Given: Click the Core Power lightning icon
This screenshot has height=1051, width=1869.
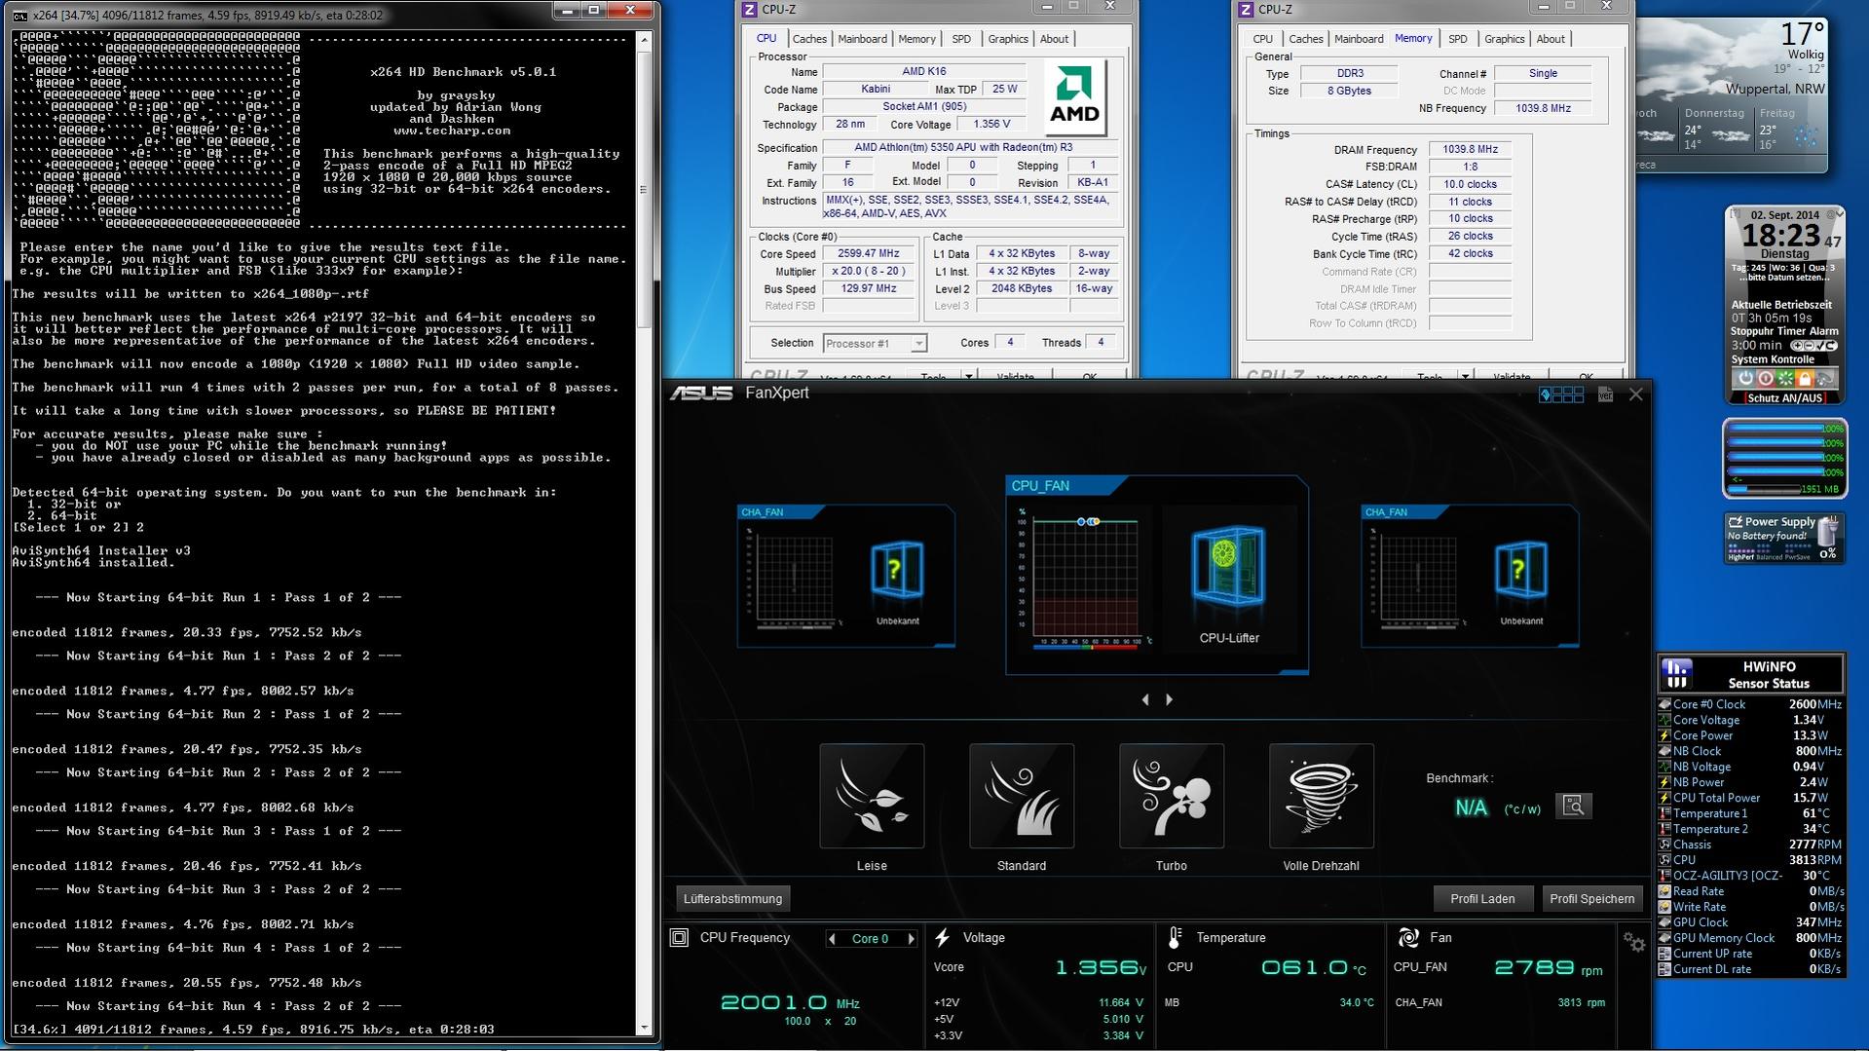Looking at the screenshot, I should [x=1664, y=735].
